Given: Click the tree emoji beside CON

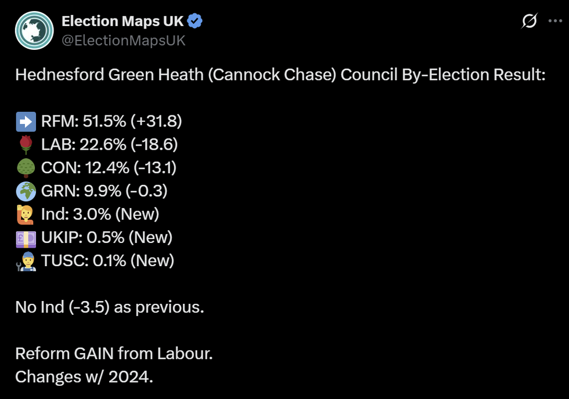Looking at the screenshot, I should click(26, 168).
